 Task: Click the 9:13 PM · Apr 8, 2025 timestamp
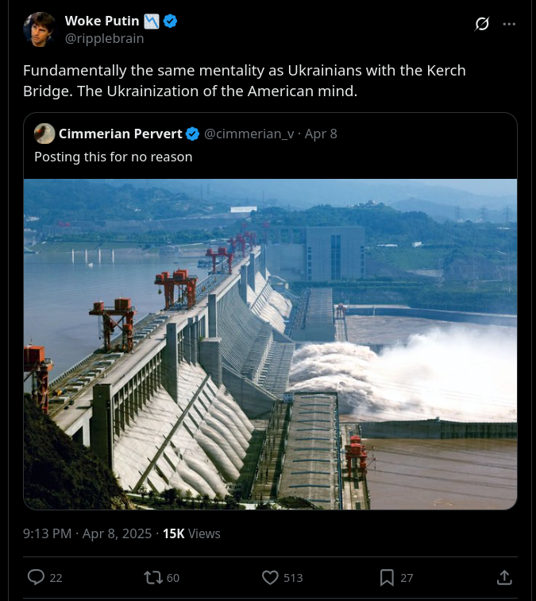[x=87, y=533]
